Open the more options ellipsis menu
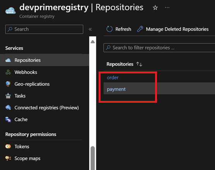The width and height of the screenshot is (215, 170). [x=167, y=8]
